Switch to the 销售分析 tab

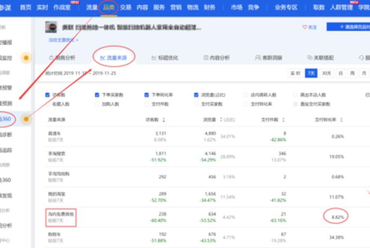(62, 58)
